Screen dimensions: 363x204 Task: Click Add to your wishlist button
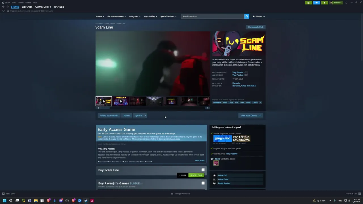pyautogui.click(x=109, y=116)
